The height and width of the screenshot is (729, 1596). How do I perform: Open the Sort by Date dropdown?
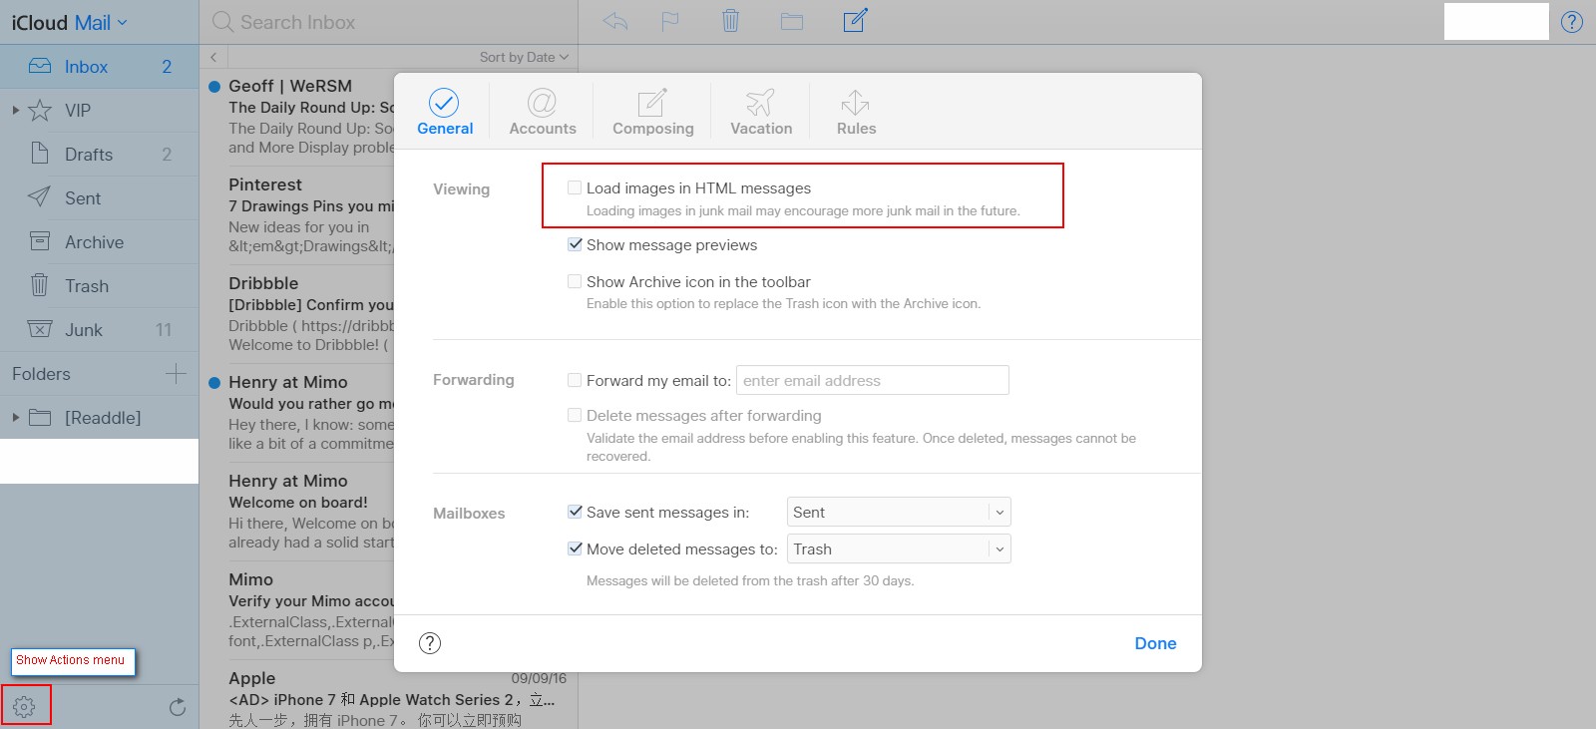[524, 57]
